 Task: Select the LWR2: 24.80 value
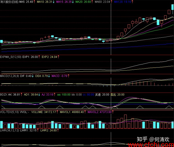point(49,130)
